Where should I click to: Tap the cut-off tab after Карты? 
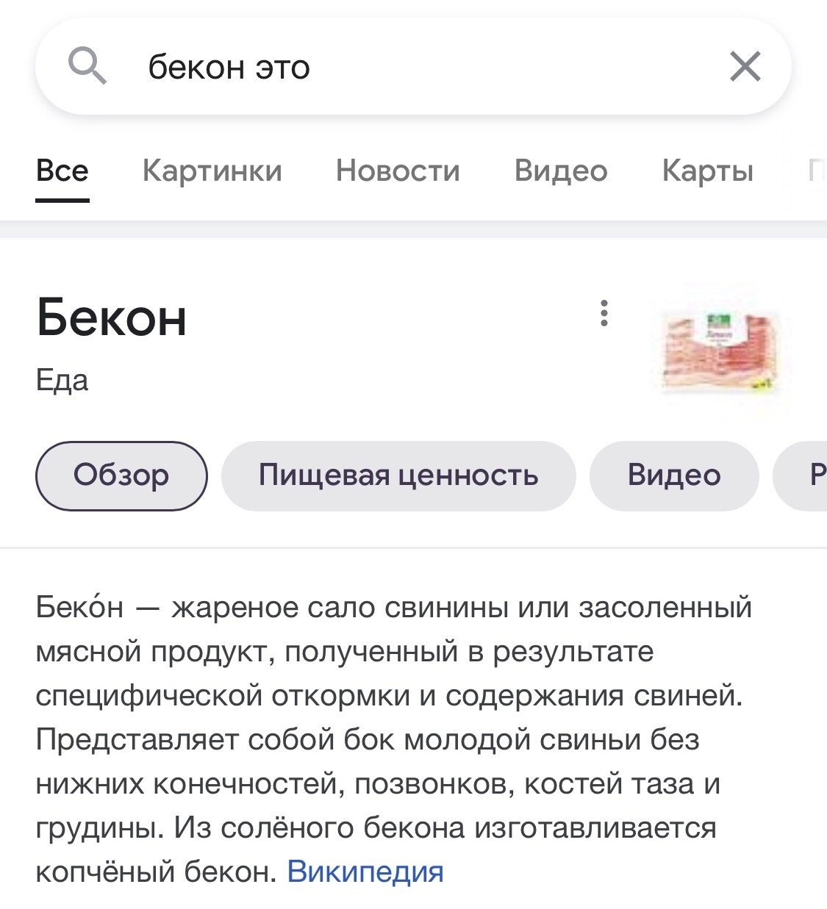coord(816,171)
